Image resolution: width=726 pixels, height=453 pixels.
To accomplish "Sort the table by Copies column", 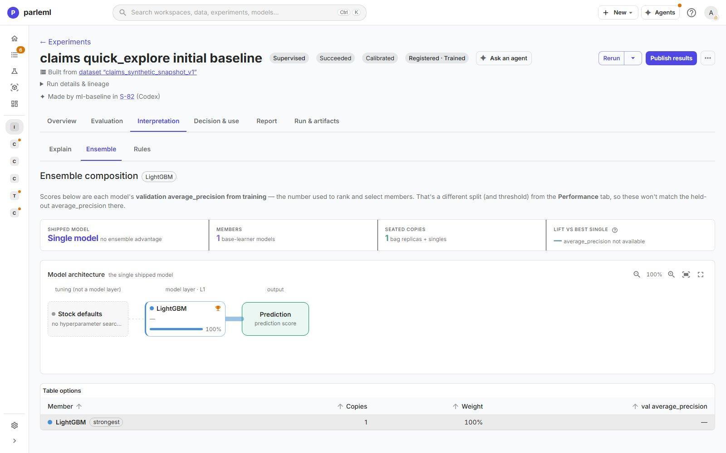I will [x=352, y=406].
